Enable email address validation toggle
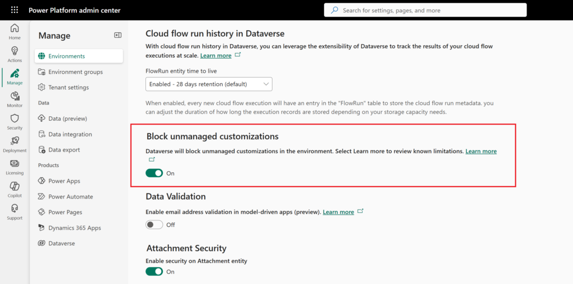The width and height of the screenshot is (573, 284). coord(154,225)
